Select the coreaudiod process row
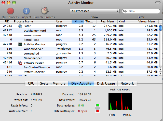Screen dimensions: 163x121 click(x=79, y=53)
